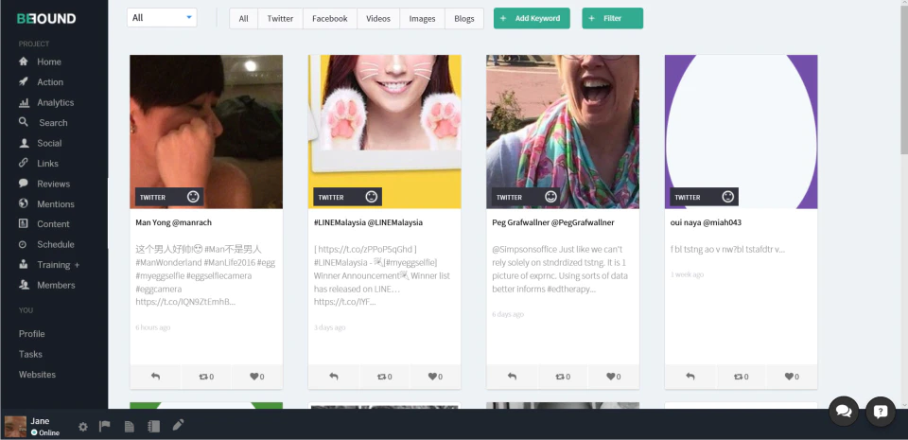Screen dimensions: 908x440
Task: Click the pencil edit icon in the bottom bar
Action: tap(179, 426)
